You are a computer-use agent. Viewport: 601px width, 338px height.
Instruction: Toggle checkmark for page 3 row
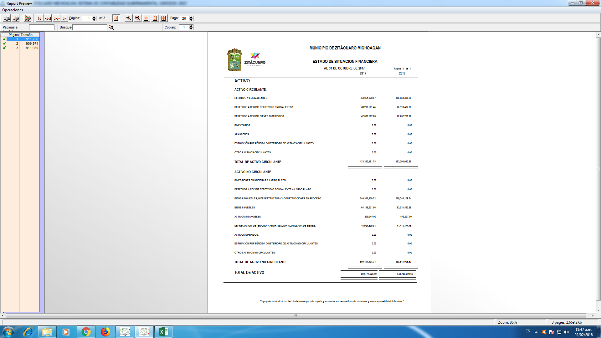4,48
